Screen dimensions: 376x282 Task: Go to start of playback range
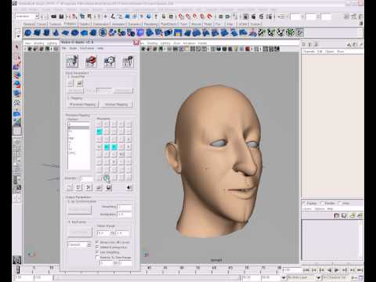[306, 270]
